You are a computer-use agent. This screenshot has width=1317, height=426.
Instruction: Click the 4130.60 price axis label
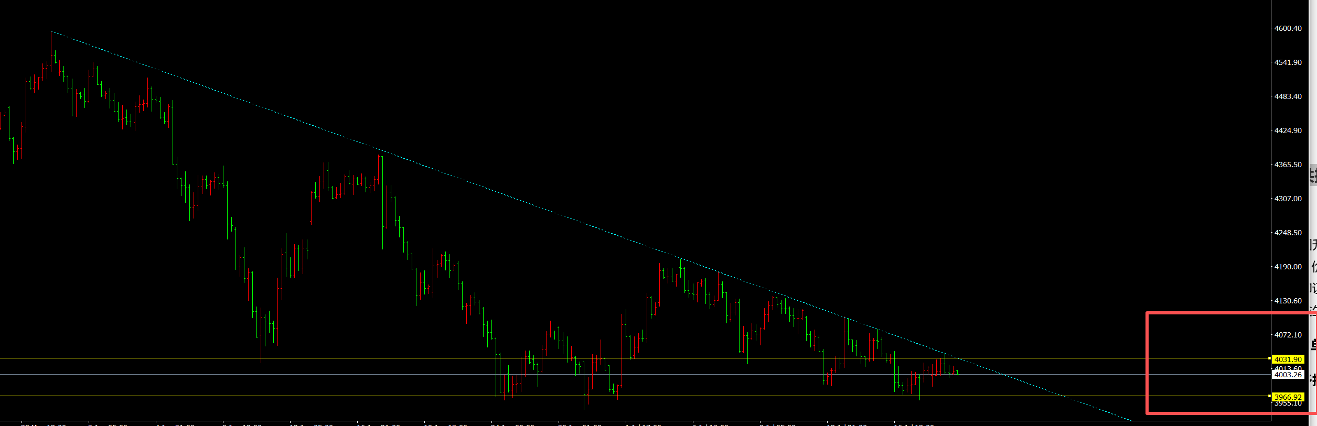[1288, 301]
